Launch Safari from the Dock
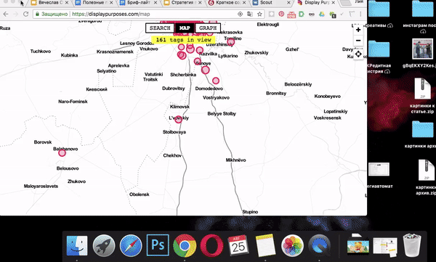436x262 pixels. tap(131, 245)
